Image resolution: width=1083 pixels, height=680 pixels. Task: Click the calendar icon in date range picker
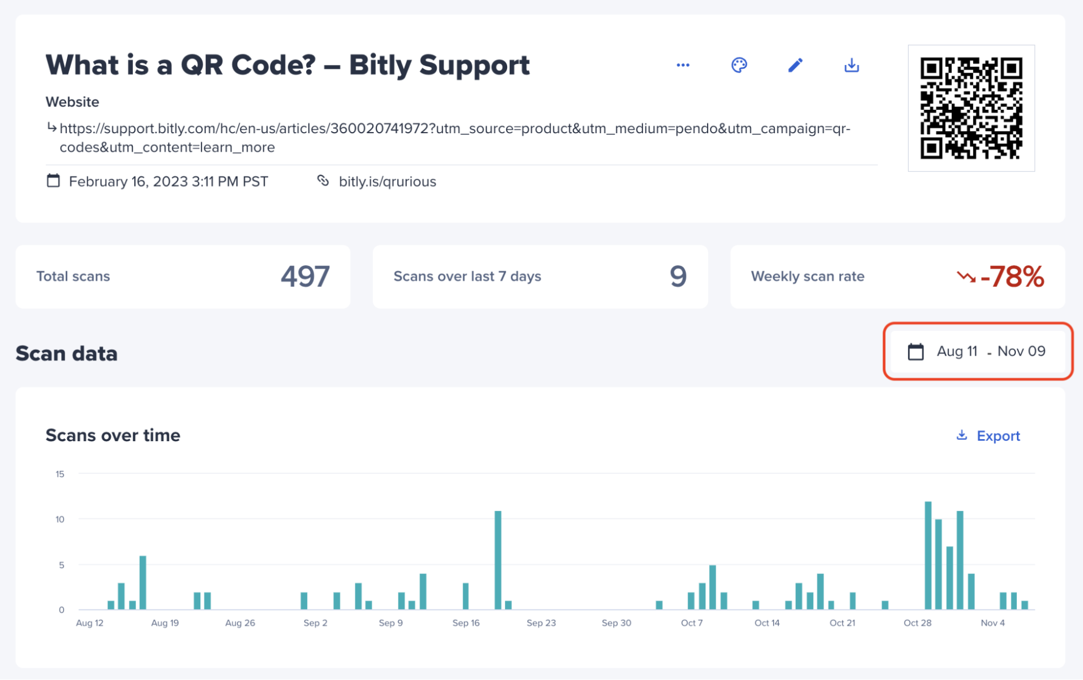coord(916,351)
